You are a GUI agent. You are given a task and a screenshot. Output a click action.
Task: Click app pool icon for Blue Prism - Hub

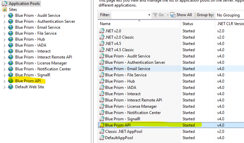point(102,81)
